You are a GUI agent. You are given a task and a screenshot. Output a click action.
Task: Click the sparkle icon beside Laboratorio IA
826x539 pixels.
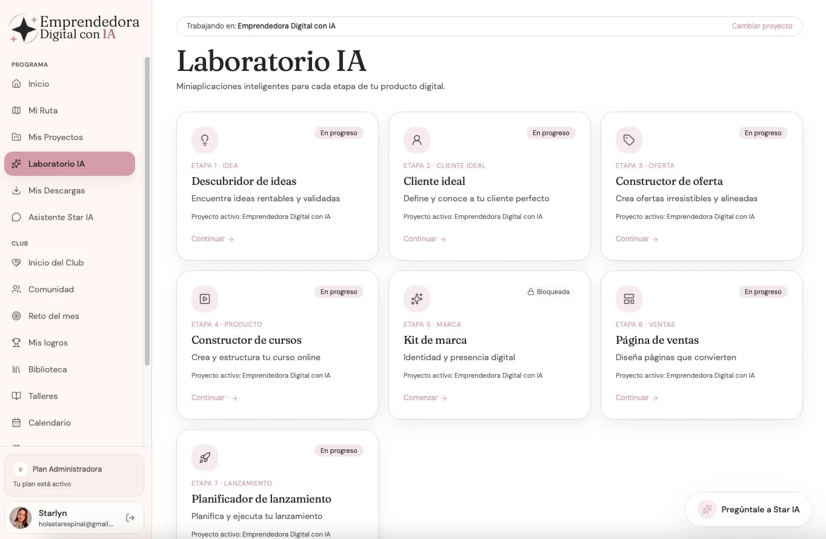point(16,164)
